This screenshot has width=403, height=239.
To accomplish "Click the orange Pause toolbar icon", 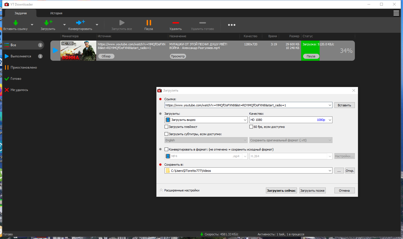I will (149, 23).
